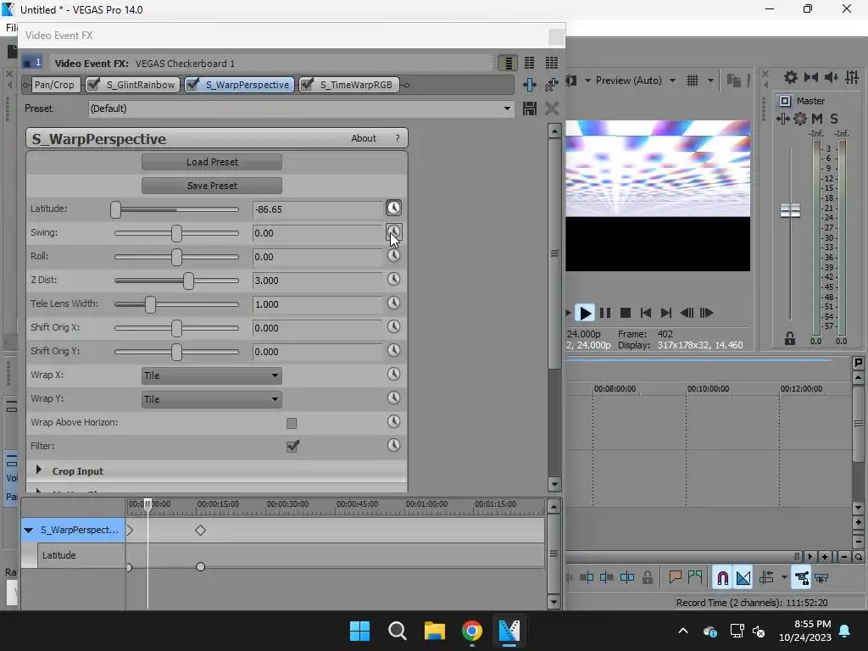This screenshot has height=651, width=868.
Task: Select the S_TimeWarpRGB effect tab
Action: coord(356,85)
